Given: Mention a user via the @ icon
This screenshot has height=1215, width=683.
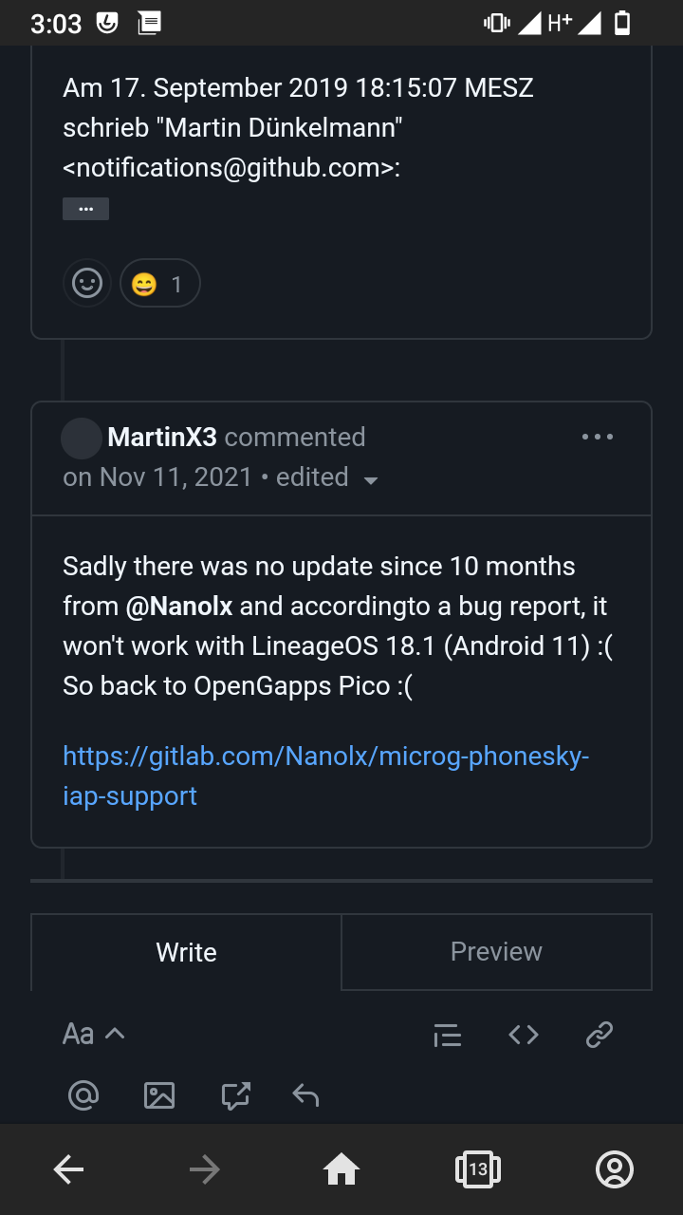Looking at the screenshot, I should point(83,1094).
